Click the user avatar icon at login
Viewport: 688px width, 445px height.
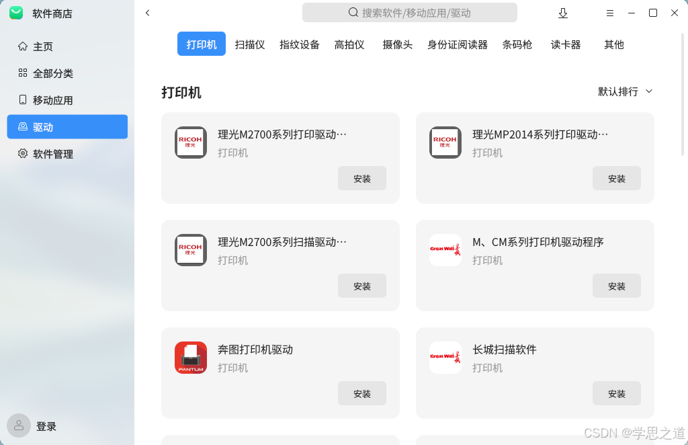(19, 426)
